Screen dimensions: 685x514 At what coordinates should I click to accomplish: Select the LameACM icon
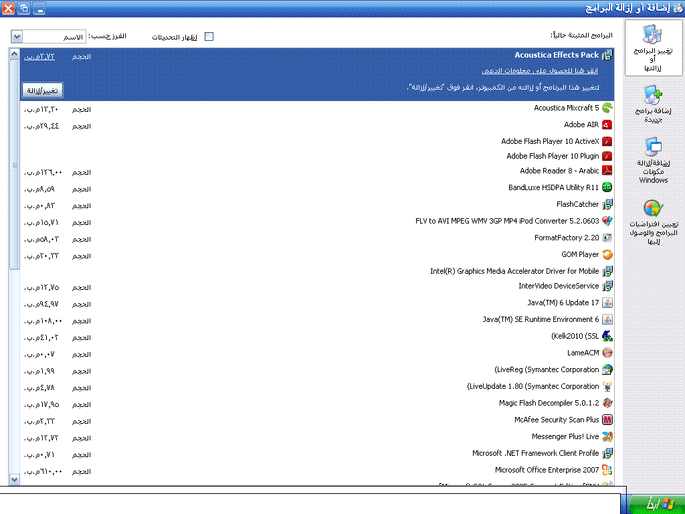pyautogui.click(x=607, y=353)
